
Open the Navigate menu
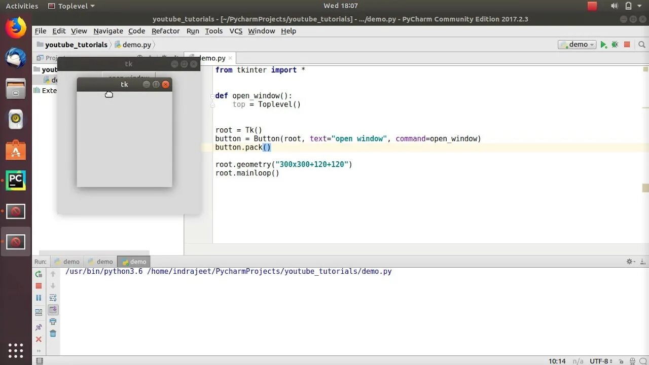(x=108, y=31)
